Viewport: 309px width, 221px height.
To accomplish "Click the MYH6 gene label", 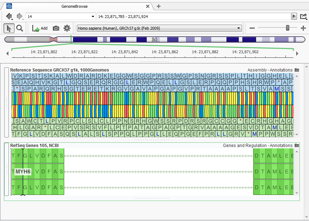I will click(23, 172).
